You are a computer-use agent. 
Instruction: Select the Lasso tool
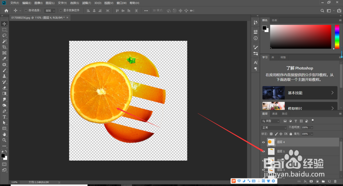click(4, 35)
